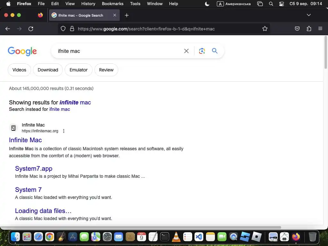Open VLC cone icon in Dock
The image size is (328, 246).
(176, 237)
